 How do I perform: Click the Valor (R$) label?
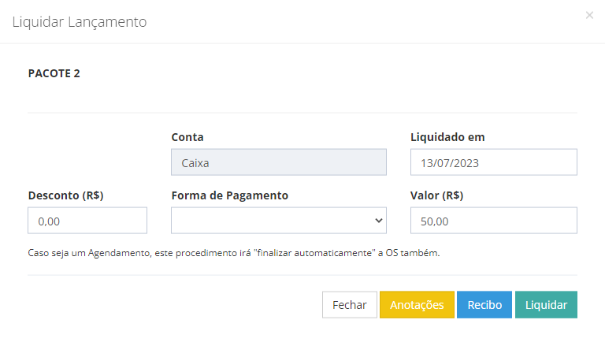point(436,195)
